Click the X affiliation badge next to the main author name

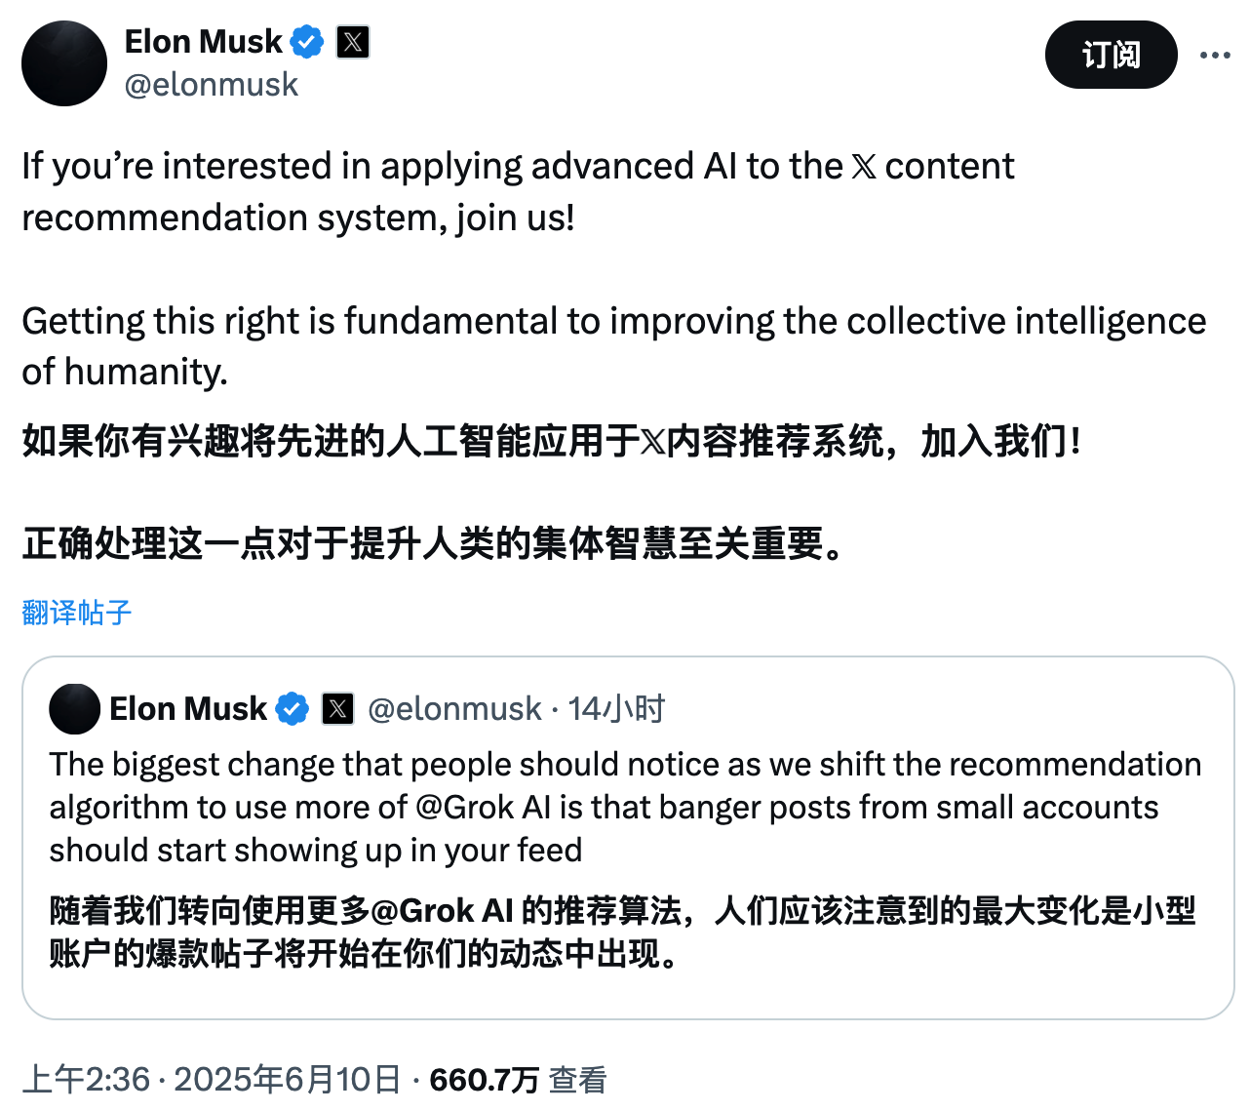click(353, 42)
